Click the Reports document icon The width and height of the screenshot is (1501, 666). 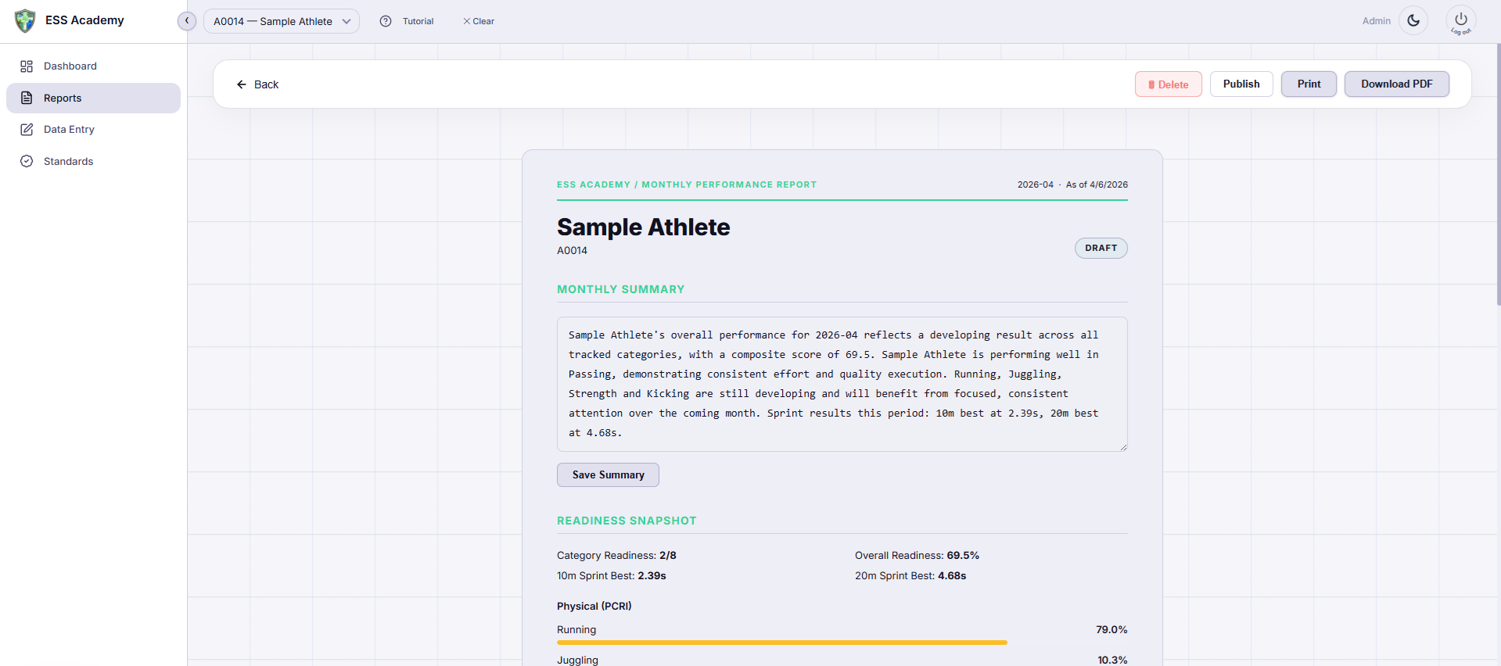[x=27, y=98]
